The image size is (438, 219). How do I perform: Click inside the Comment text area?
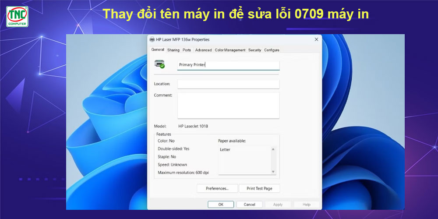[228, 106]
